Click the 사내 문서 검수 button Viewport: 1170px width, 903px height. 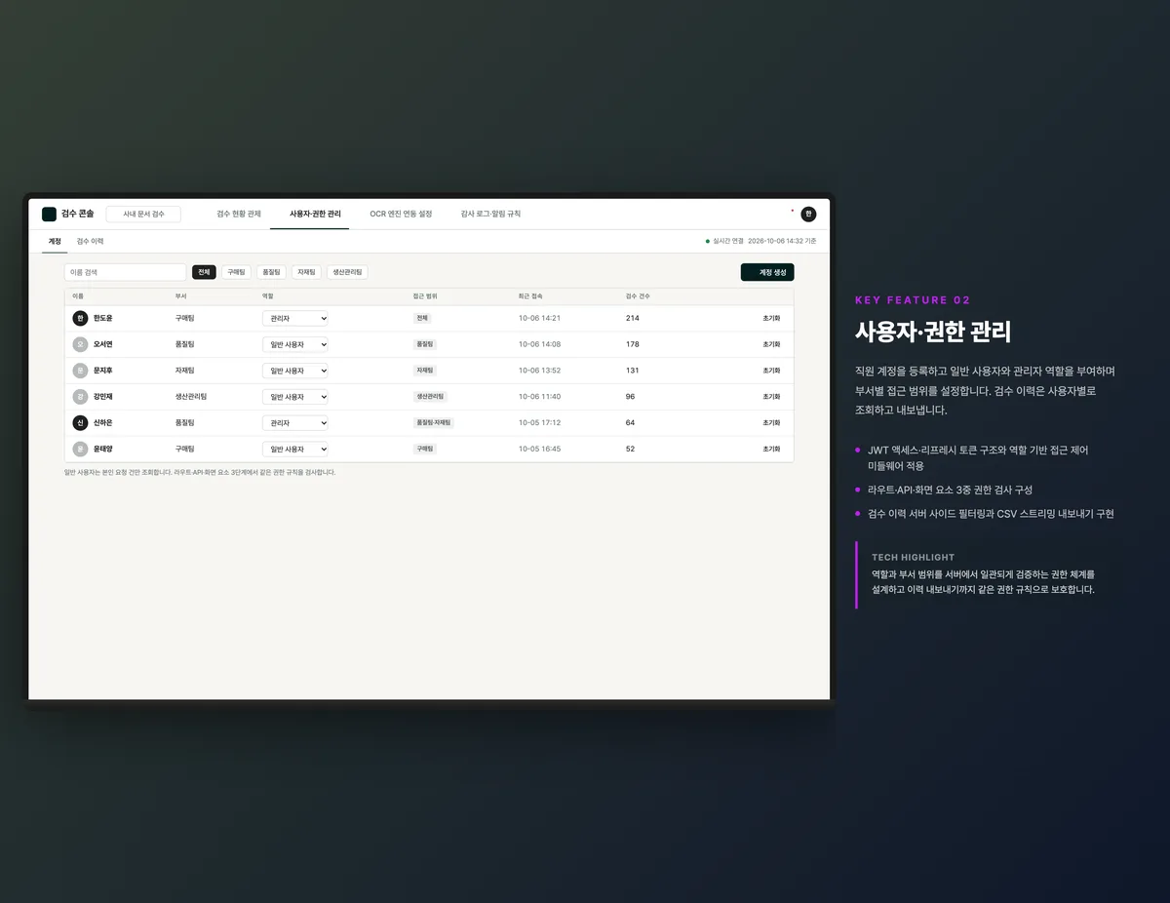(143, 214)
